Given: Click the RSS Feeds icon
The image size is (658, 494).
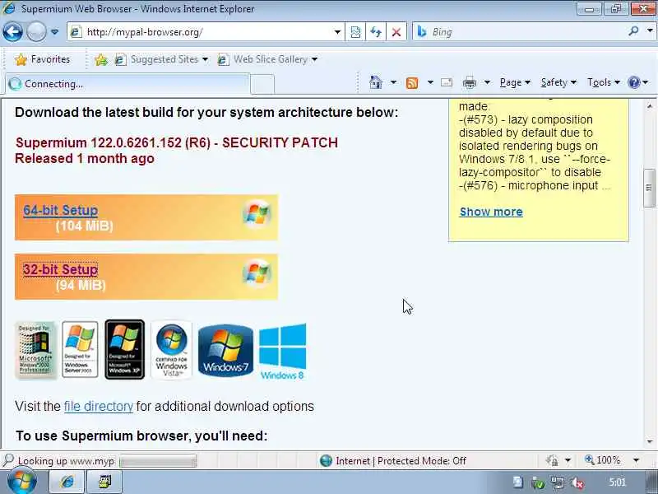Looking at the screenshot, I should coord(412,83).
